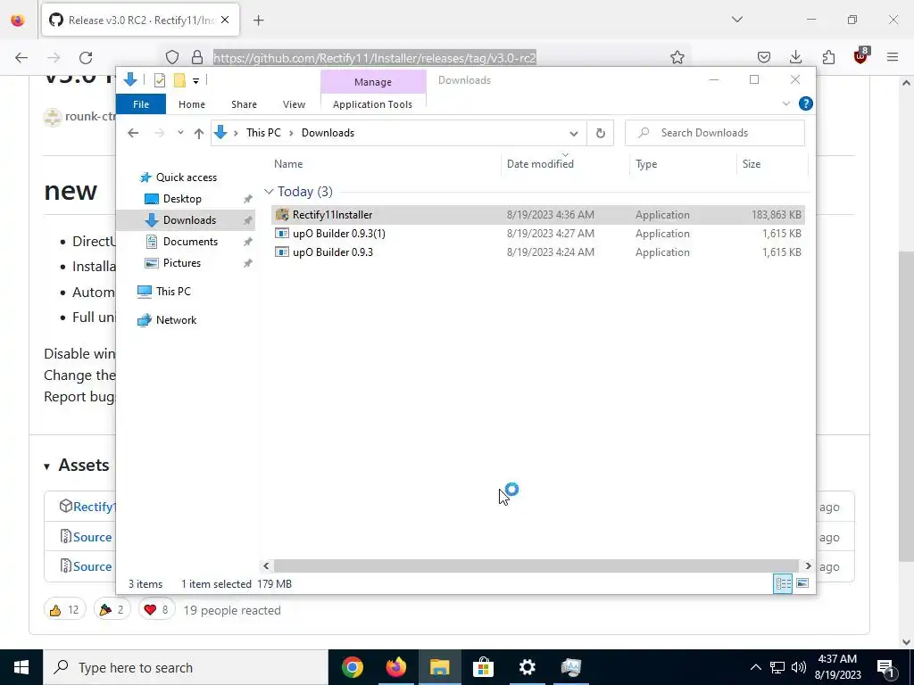Click Rectify11Installer file icon
Image resolution: width=914 pixels, height=685 pixels.
[282, 215]
